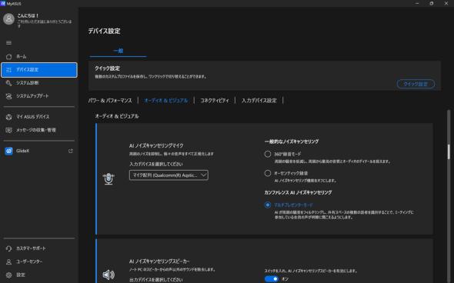Open the コネクティビティ section tab
The width and height of the screenshot is (454, 283).
pos(215,101)
